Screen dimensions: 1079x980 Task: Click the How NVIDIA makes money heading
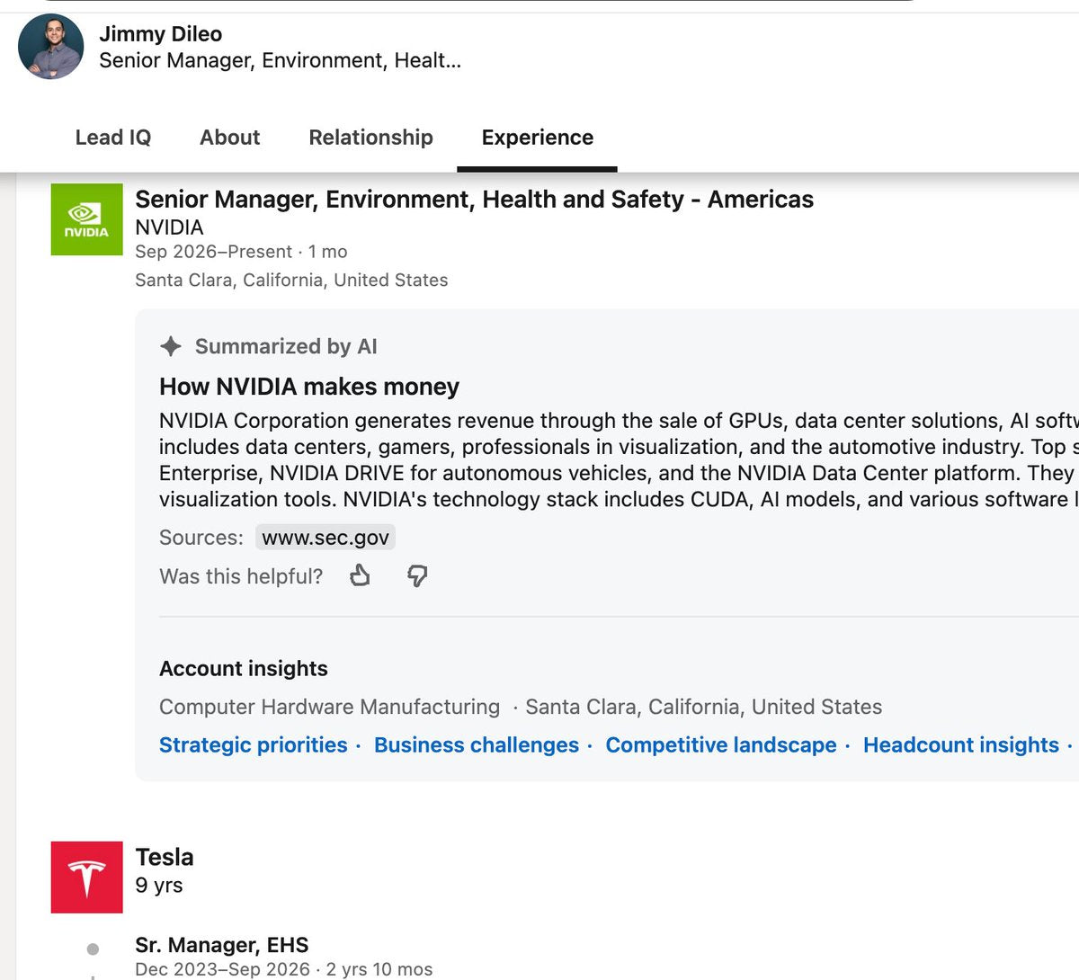(309, 387)
